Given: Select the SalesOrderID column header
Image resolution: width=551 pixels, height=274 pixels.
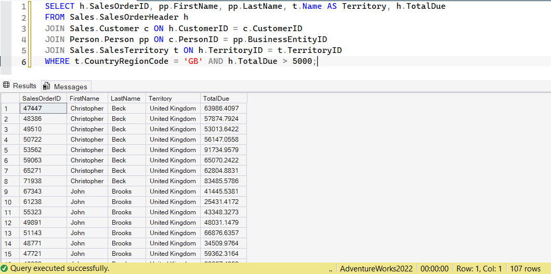Looking at the screenshot, I should coord(43,99).
